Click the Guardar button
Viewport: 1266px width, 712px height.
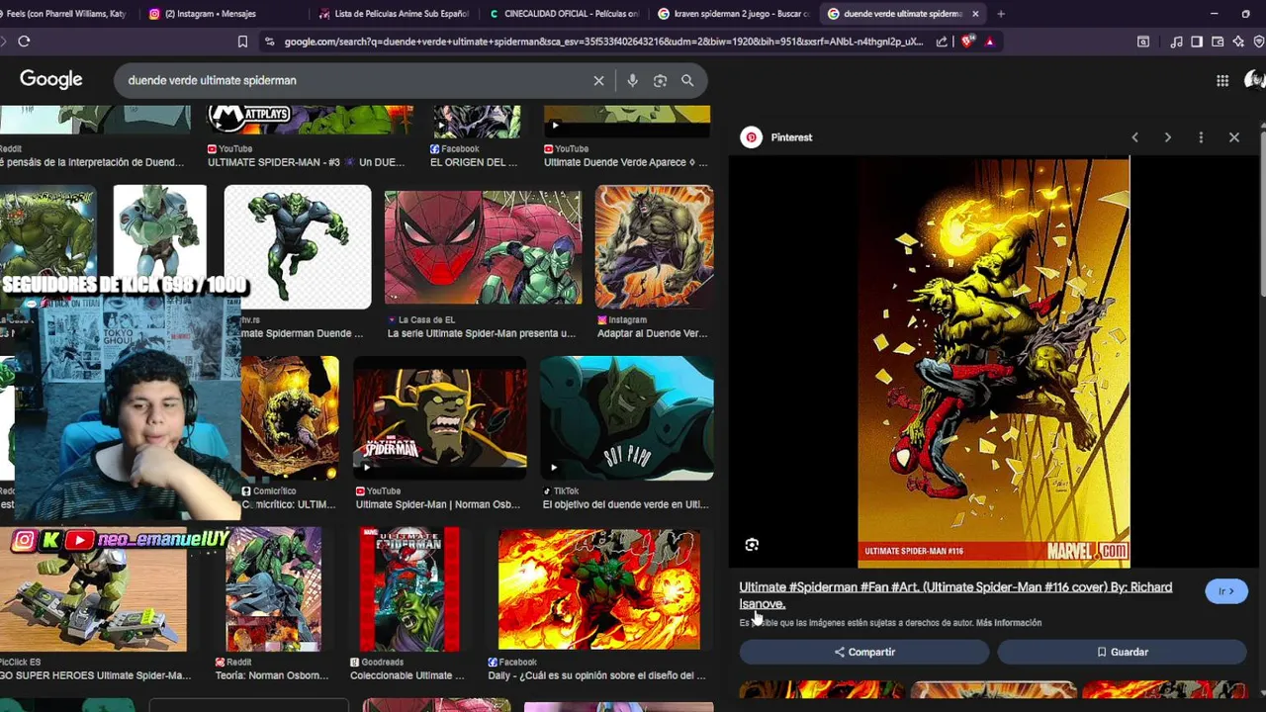pos(1122,652)
